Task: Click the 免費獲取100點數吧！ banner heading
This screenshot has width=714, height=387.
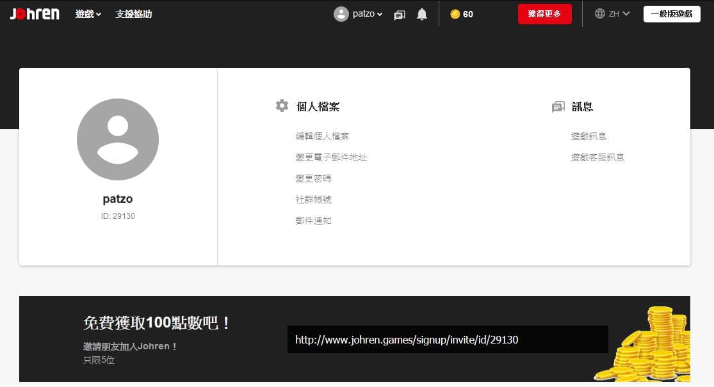Action: click(x=157, y=323)
